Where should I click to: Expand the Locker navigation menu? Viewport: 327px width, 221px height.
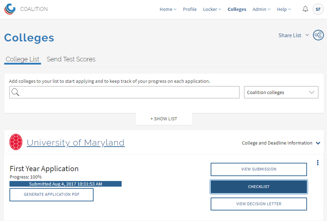point(212,9)
